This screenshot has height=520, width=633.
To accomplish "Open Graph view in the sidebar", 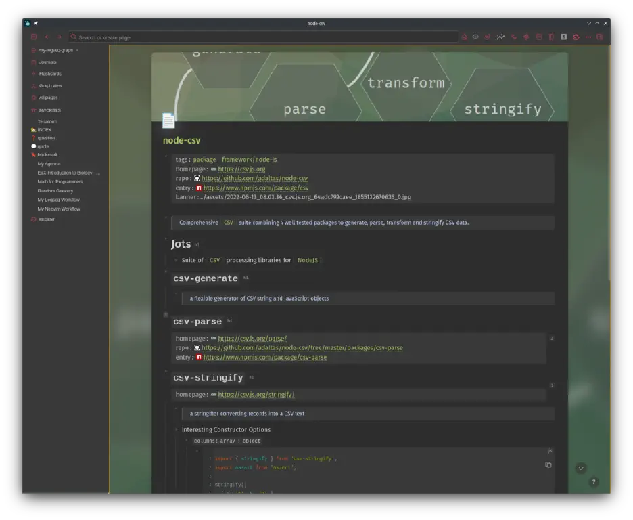I will pos(50,86).
